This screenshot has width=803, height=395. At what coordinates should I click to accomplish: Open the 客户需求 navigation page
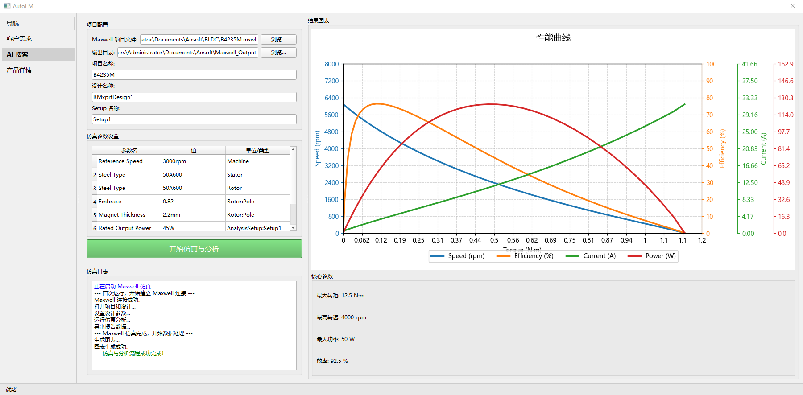[x=19, y=39]
